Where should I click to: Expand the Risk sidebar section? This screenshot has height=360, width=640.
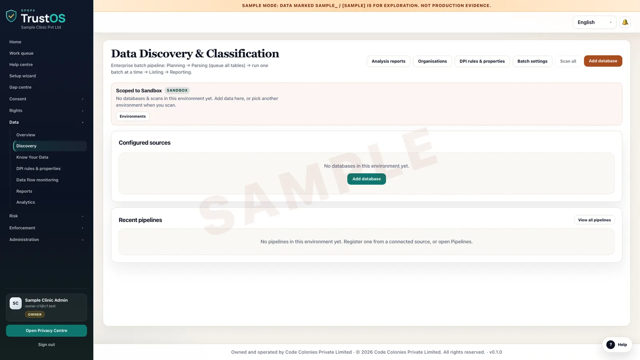tap(46, 216)
